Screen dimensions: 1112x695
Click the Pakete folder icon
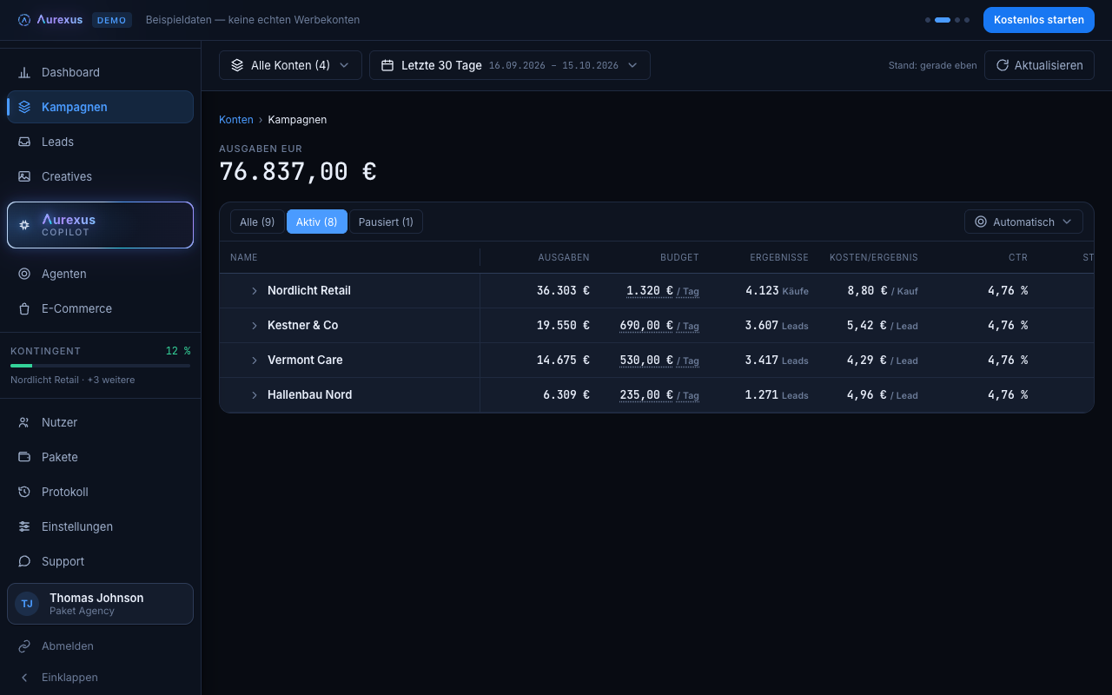(x=24, y=457)
